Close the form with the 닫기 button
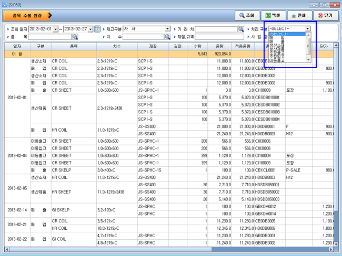342x256 pixels. click(x=325, y=15)
